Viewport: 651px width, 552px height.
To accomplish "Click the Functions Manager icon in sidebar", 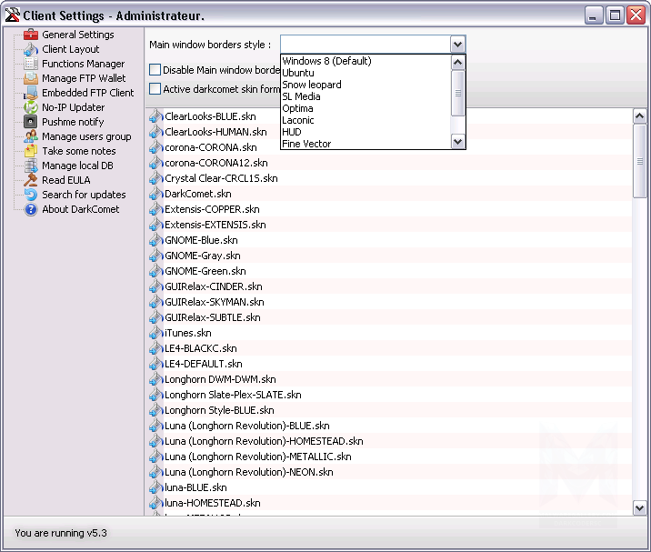I will tap(31, 64).
